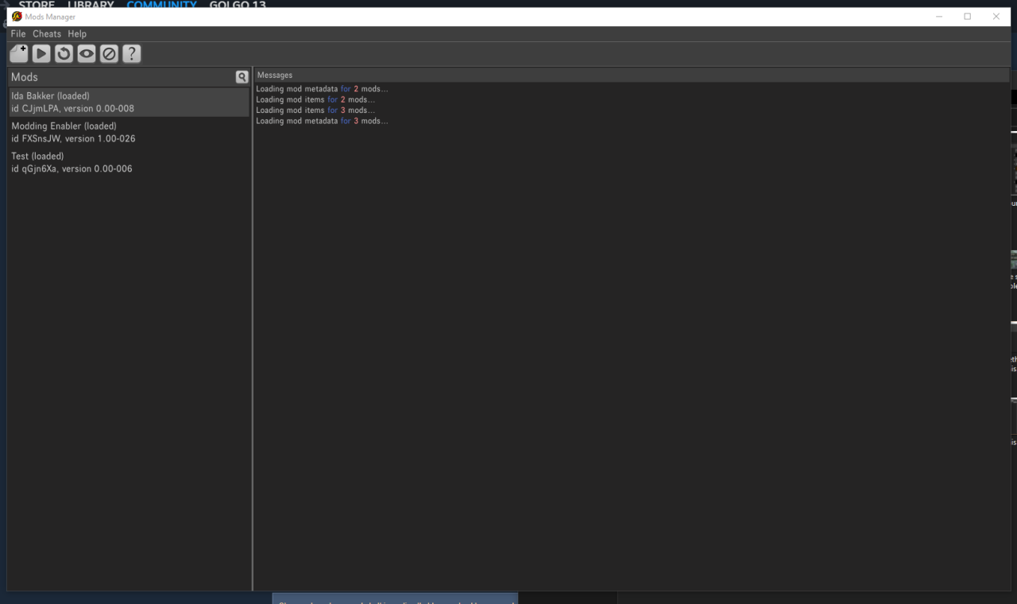
Task: Maximize the Mods Manager window
Action: tap(967, 17)
